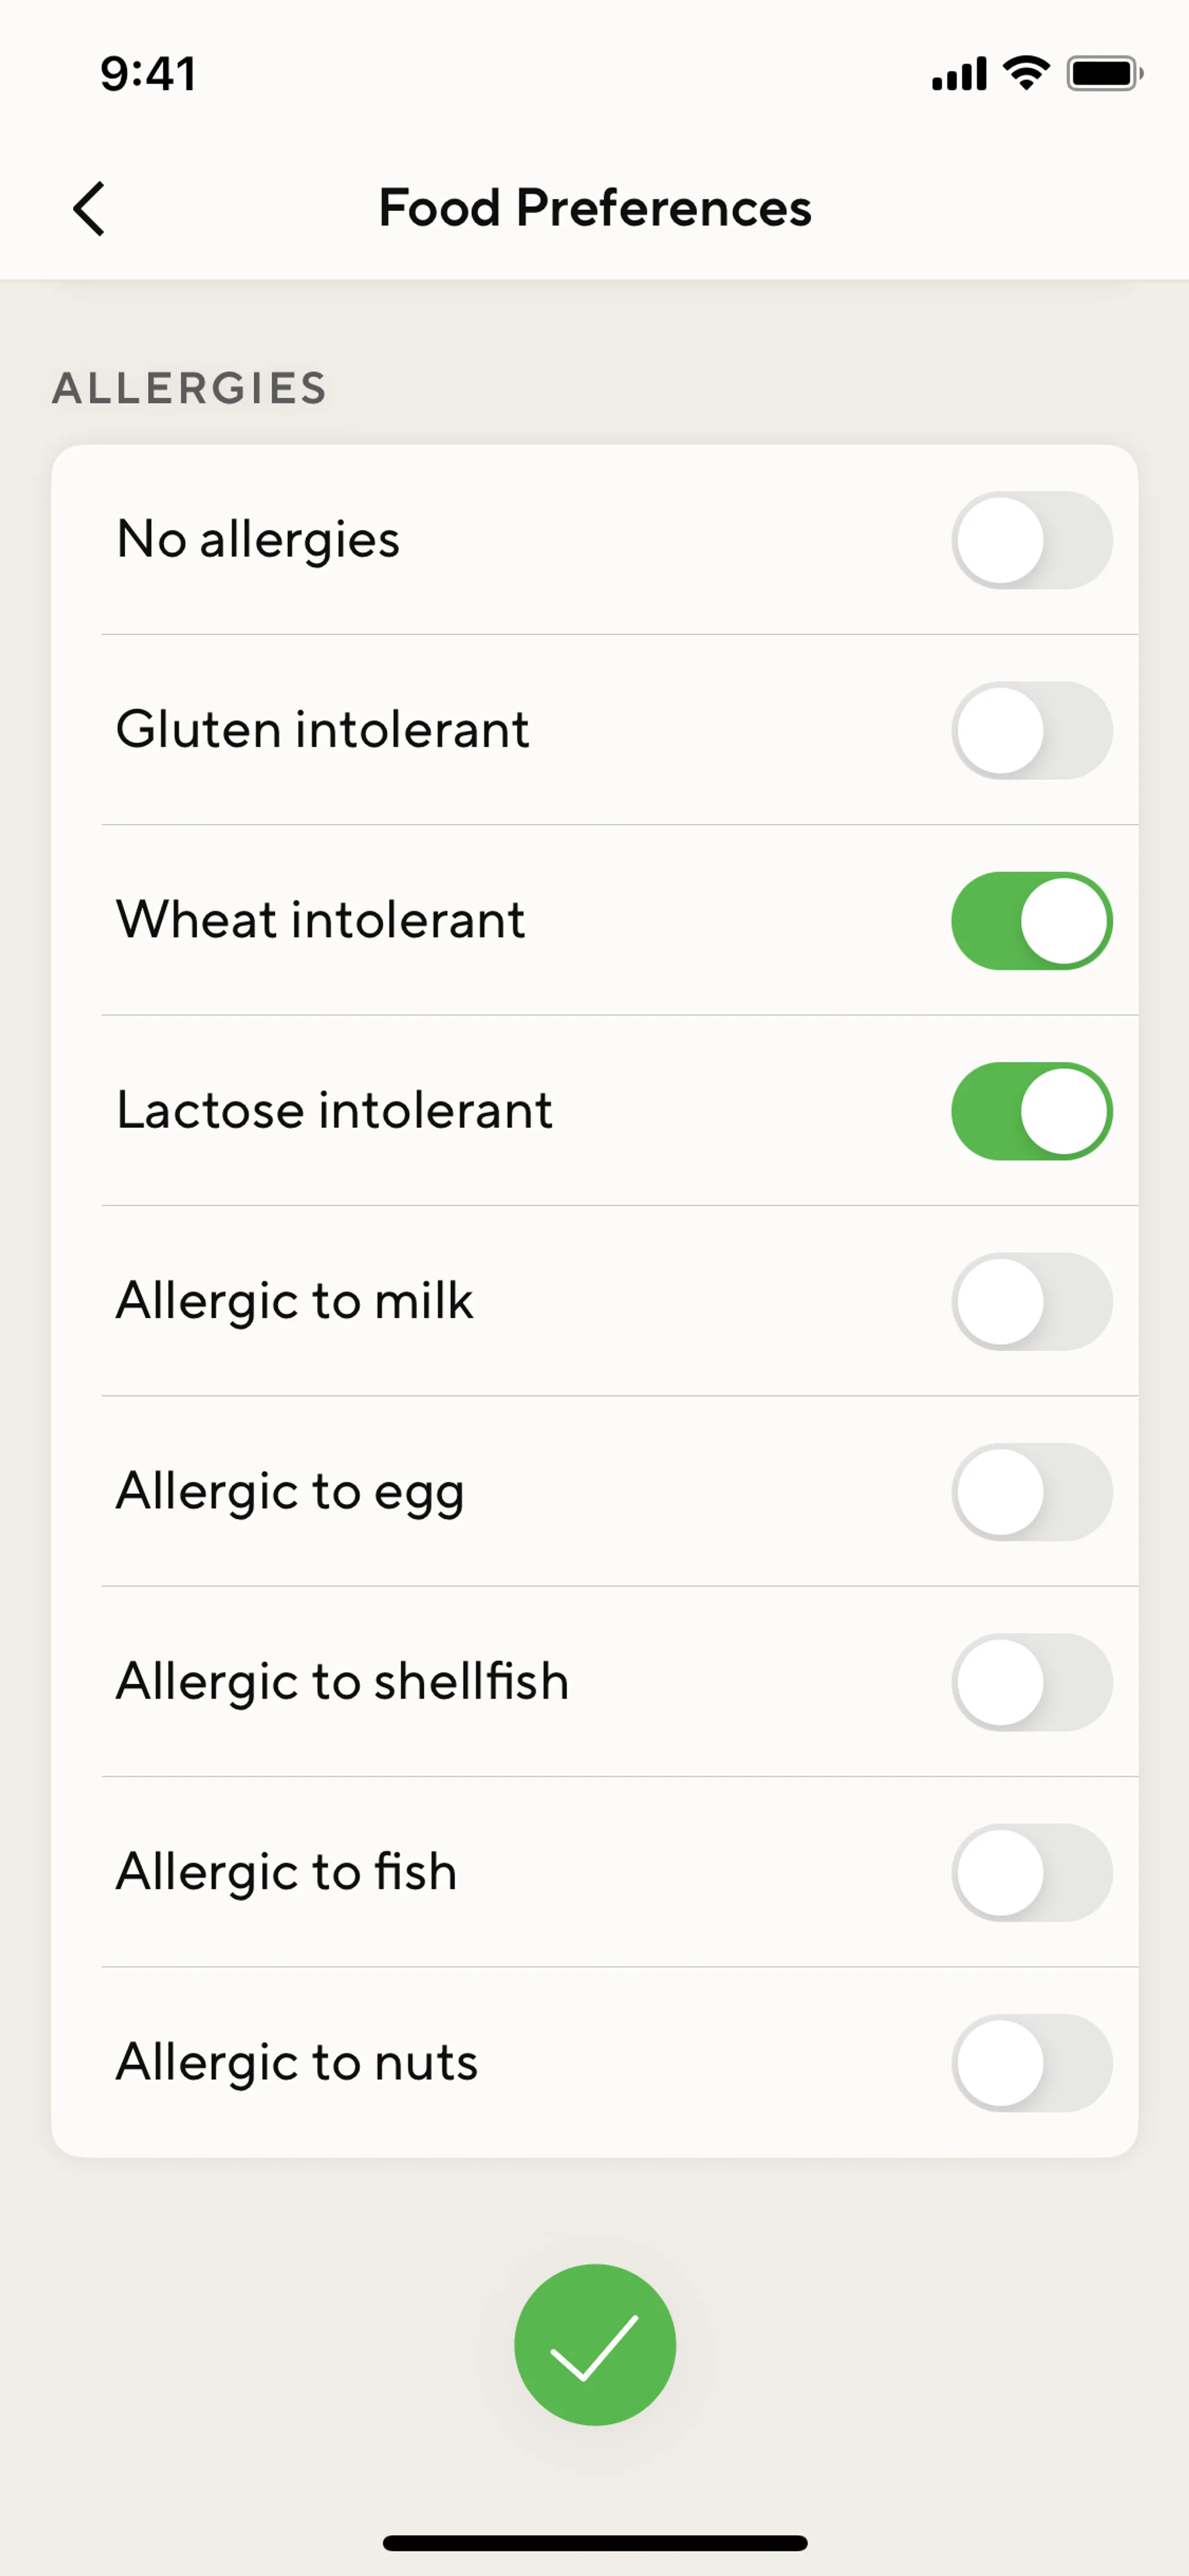
Task: Enable the No allergies switch
Action: click(1031, 540)
